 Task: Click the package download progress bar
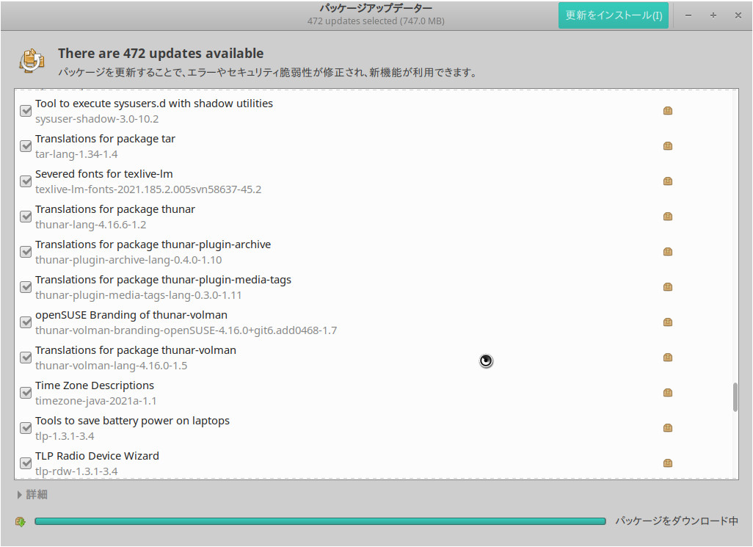pos(319,521)
